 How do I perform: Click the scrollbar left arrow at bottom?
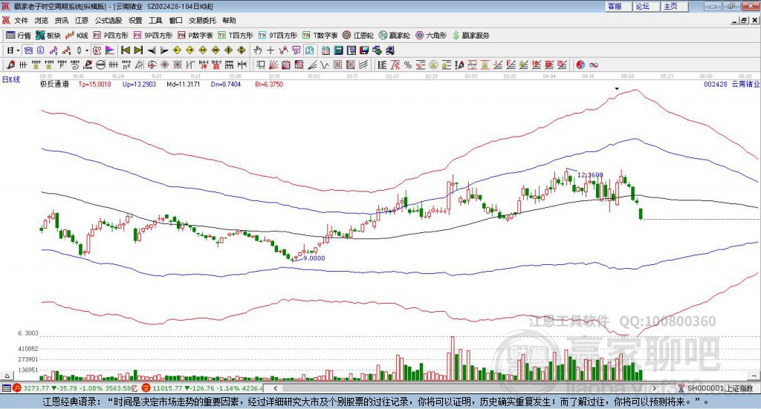tap(275, 388)
